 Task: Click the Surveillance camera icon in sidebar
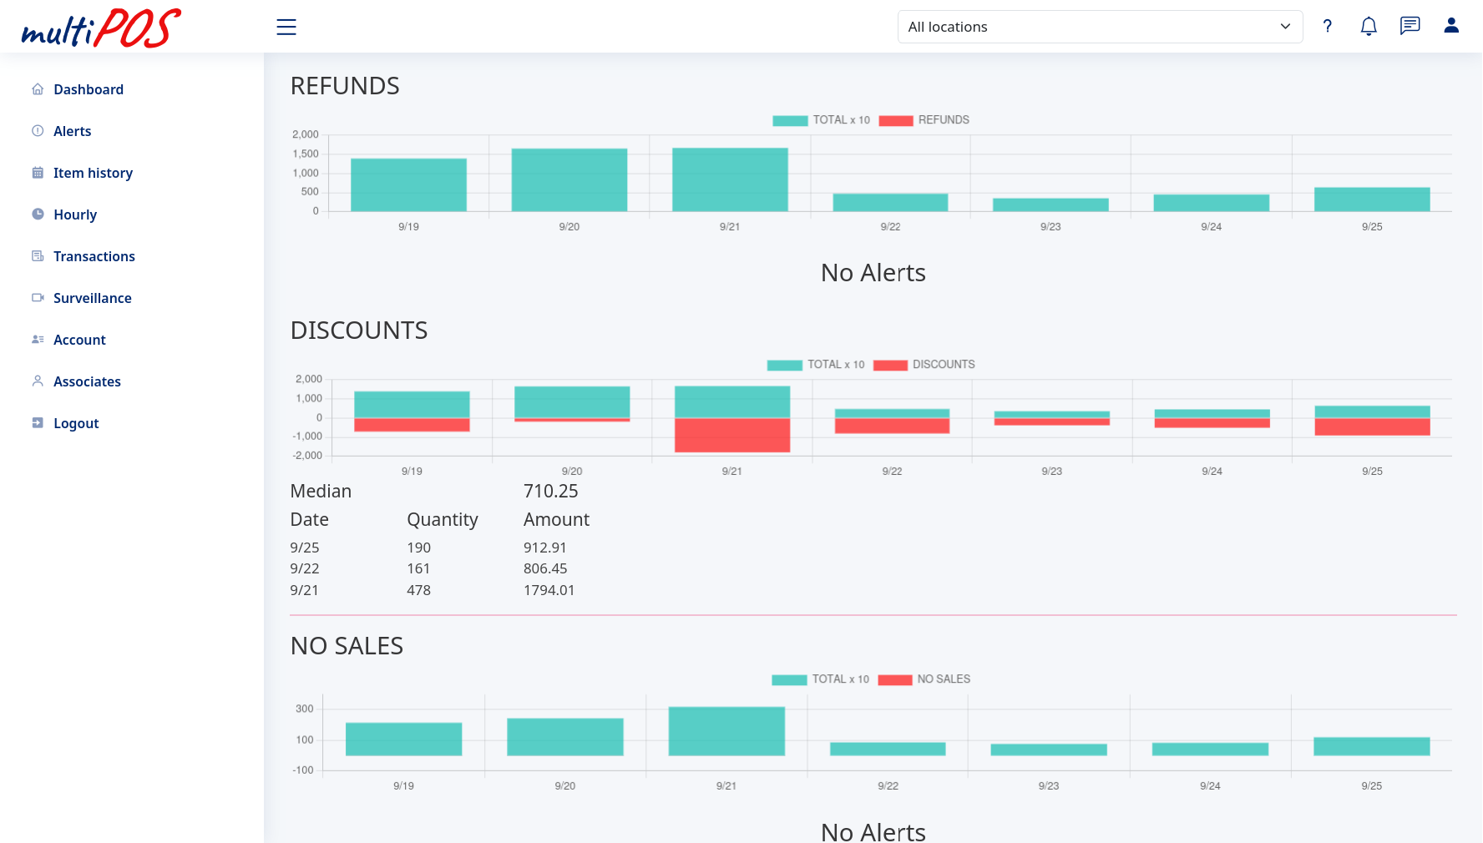(x=38, y=298)
